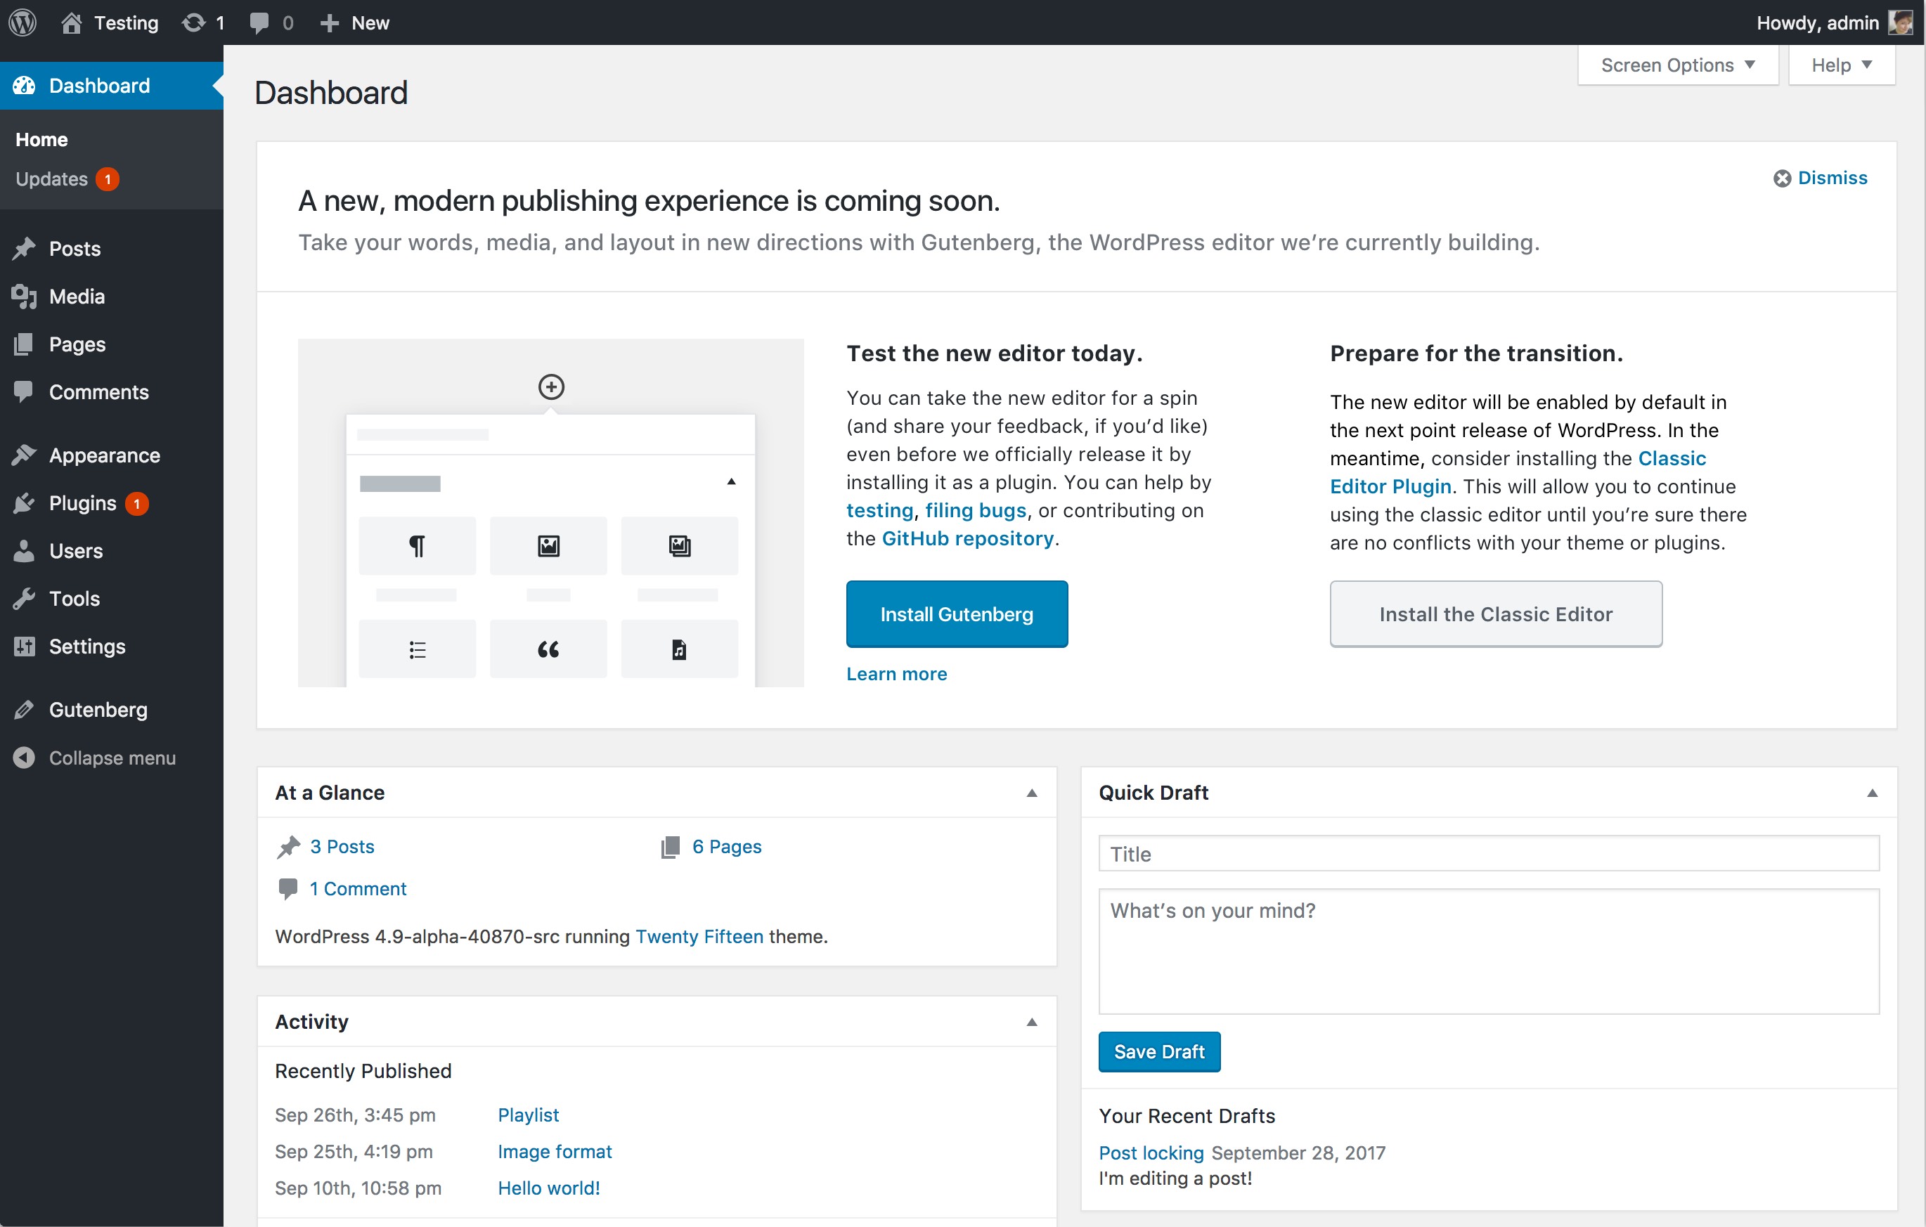
Task: Click the admin avatar next to Howdy
Action: click(x=1901, y=22)
